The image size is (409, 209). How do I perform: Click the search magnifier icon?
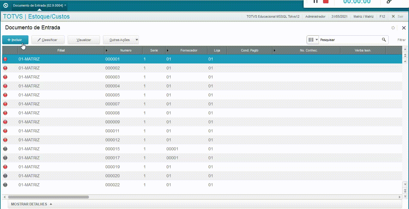384,40
